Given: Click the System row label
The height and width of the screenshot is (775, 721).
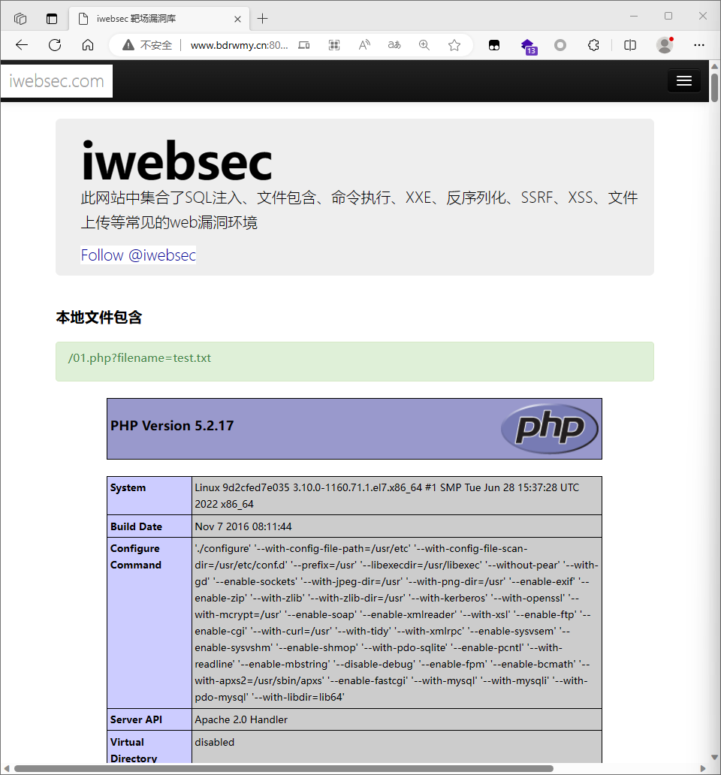Looking at the screenshot, I should pos(128,487).
